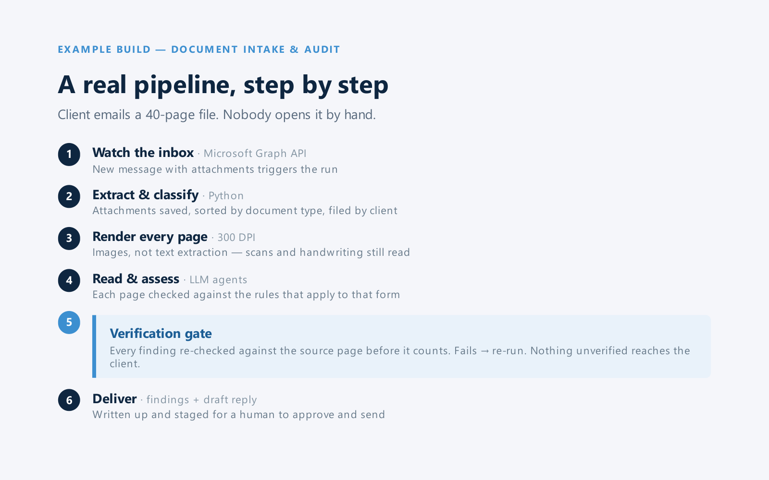
Task: Click the LLM agents label
Action: [x=218, y=280]
